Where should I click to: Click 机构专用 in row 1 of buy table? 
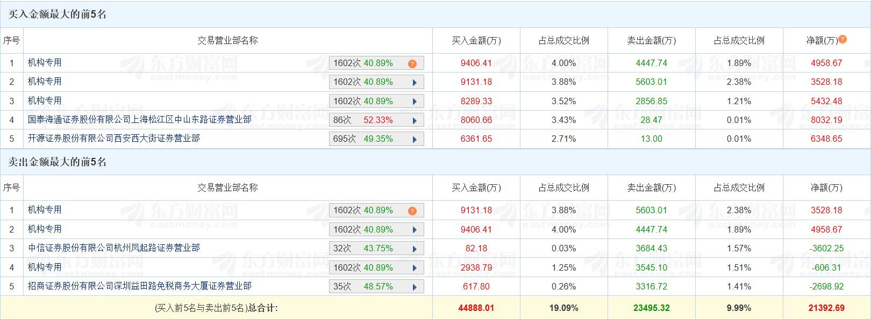[45, 63]
